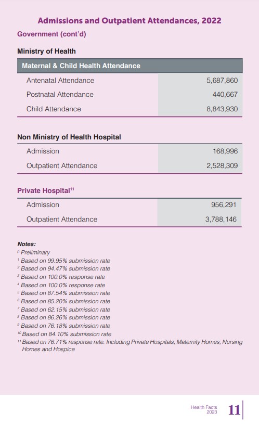Click the Child Attendance label
The width and height of the screenshot is (259, 425).
(x=54, y=109)
